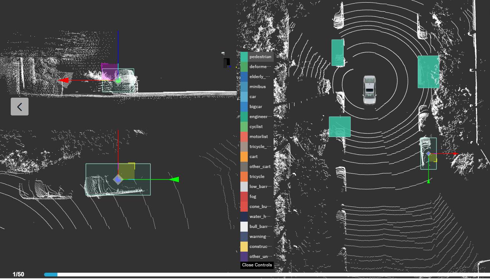The height and width of the screenshot is (279, 490).
Task: Choose the bigcar label entry
Action: point(257,107)
